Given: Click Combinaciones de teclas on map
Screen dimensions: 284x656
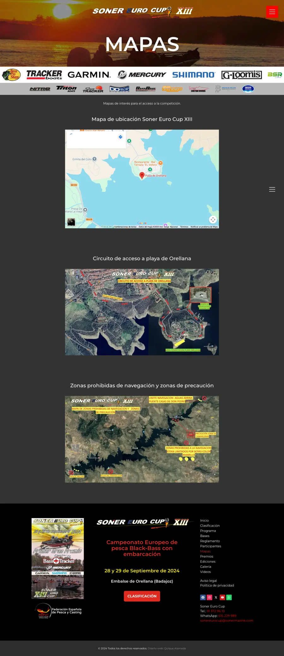Looking at the screenshot, I should [125, 227].
